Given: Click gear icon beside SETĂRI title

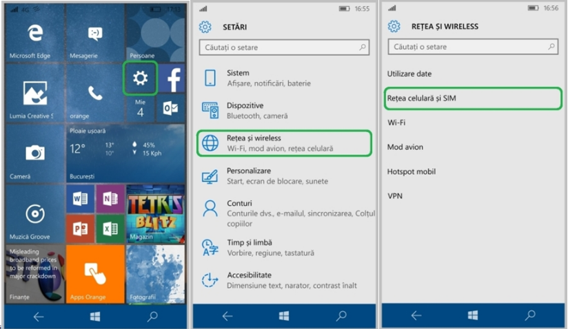Looking at the screenshot, I should 205,27.
